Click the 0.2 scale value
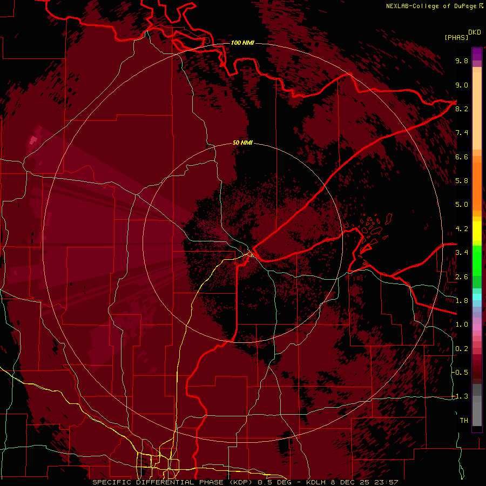 (462, 349)
